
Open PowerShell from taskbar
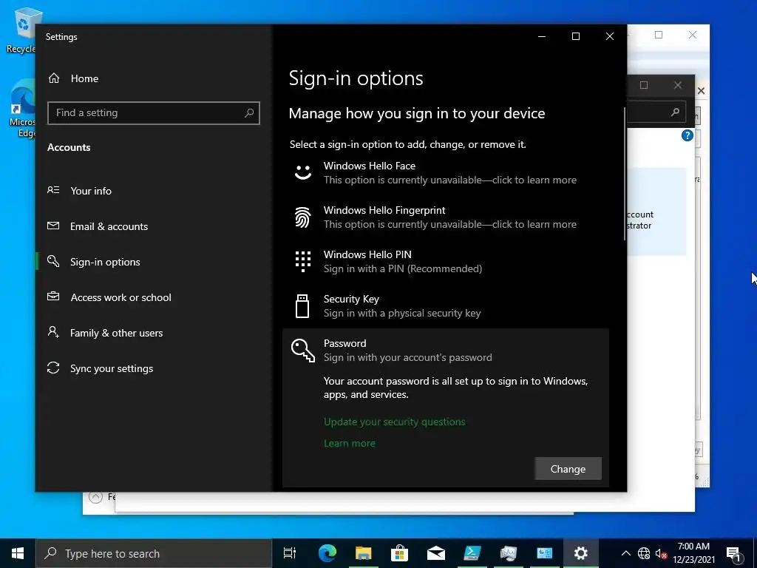(x=472, y=553)
